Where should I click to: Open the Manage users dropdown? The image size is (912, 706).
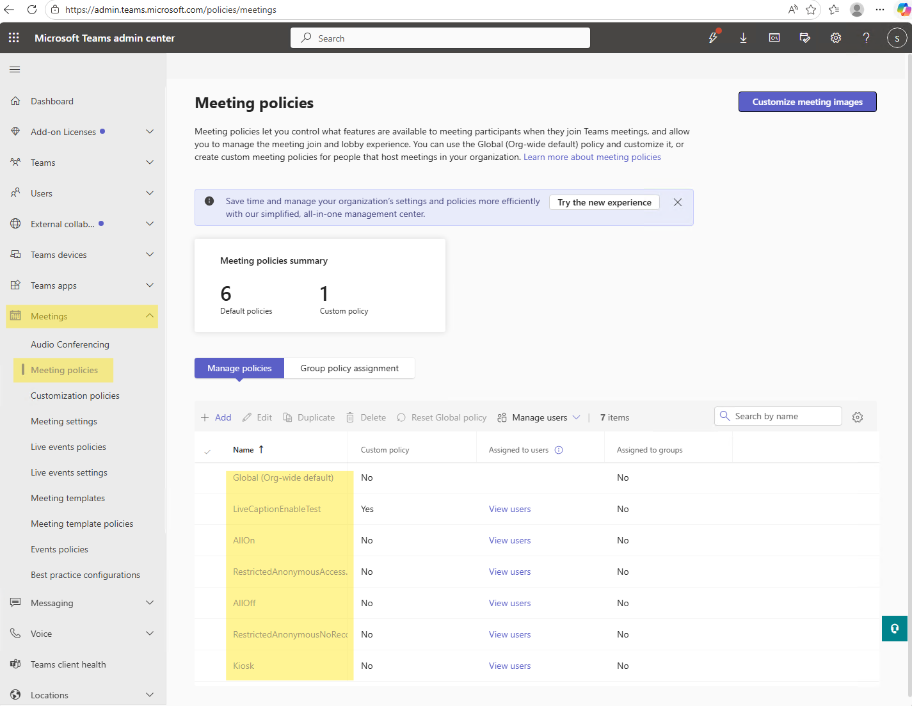pyautogui.click(x=539, y=417)
